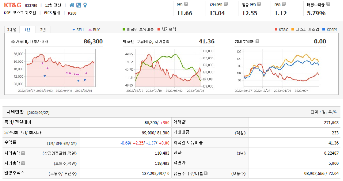Click the 업종 PER value 12.55
Screen dimensions: 343x181
[250, 13]
